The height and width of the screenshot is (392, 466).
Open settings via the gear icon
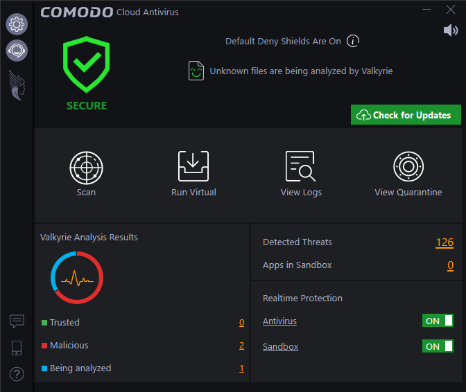coord(17,25)
